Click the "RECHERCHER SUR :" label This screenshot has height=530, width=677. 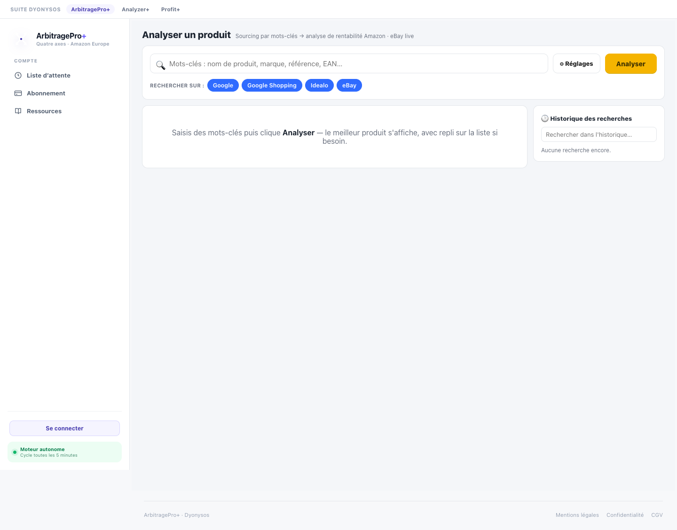coord(177,86)
